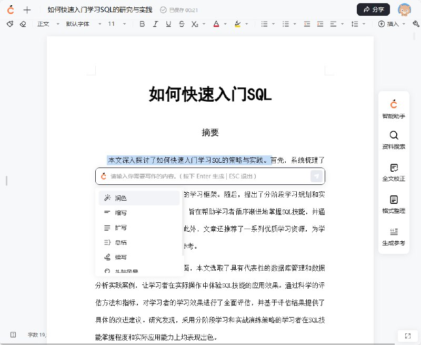Toggle bold on the selected text

143,24
